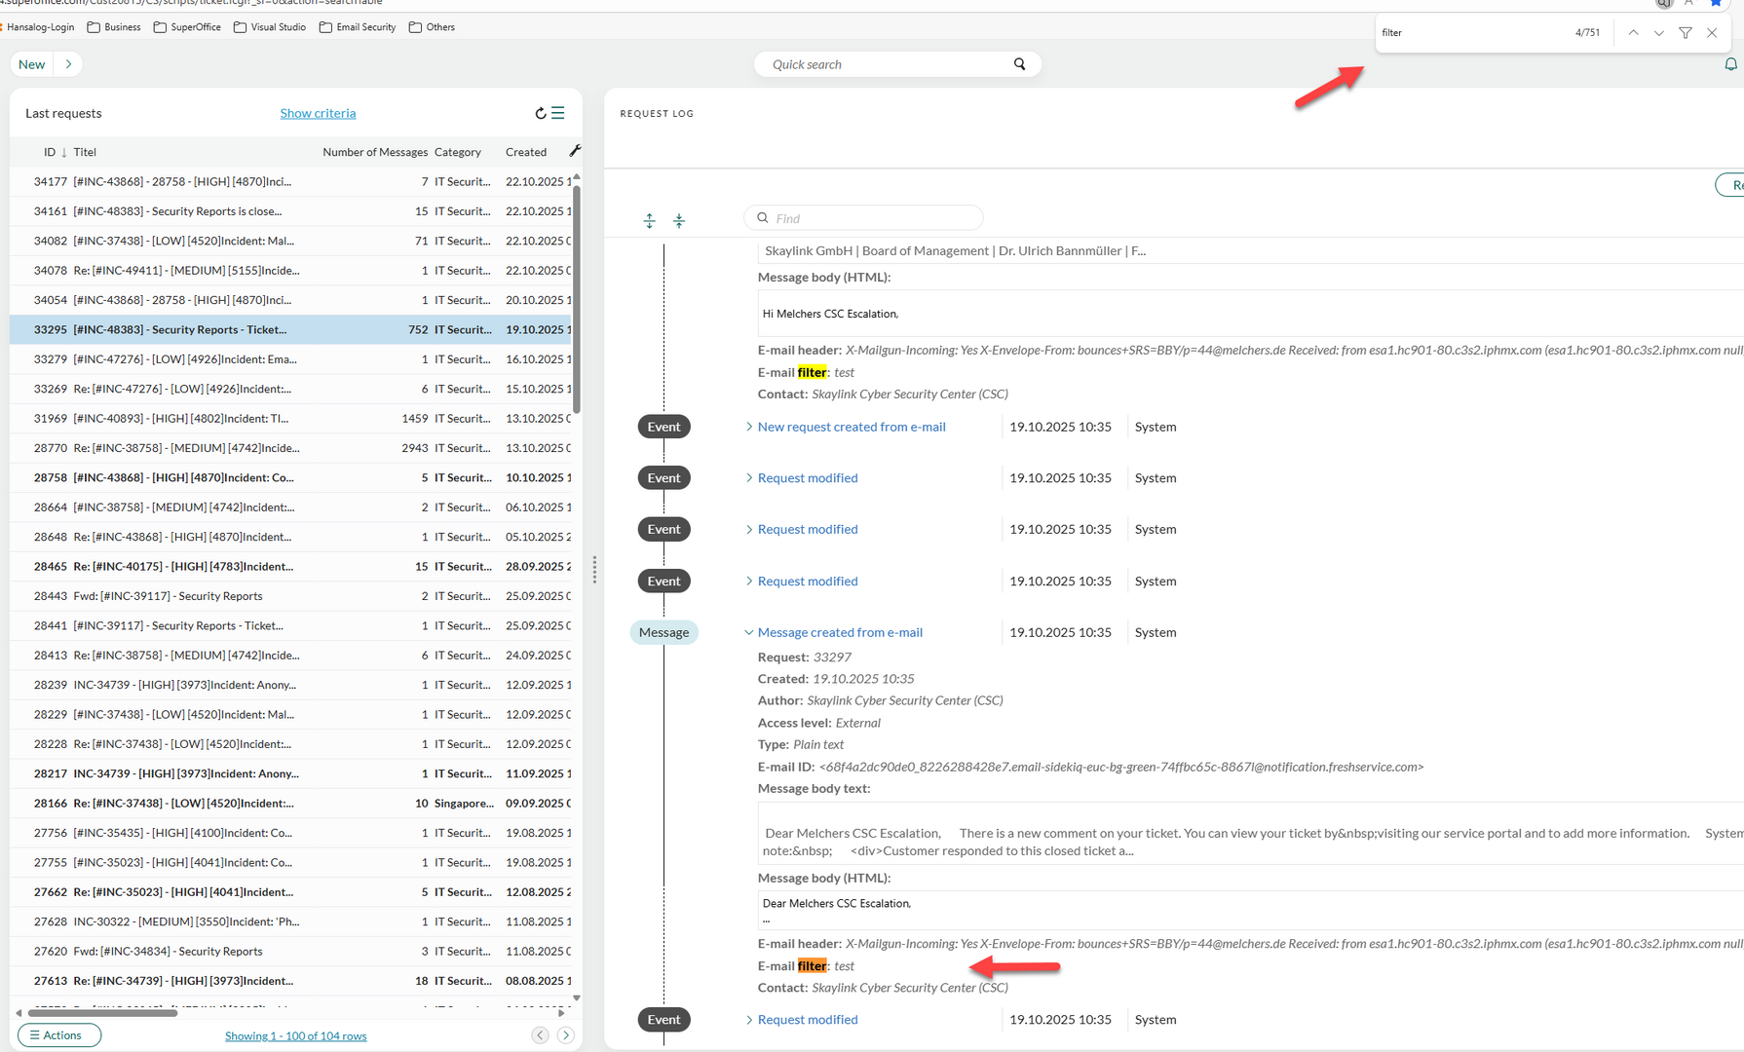Expand 'New request created from e-mail' event

[748, 427]
